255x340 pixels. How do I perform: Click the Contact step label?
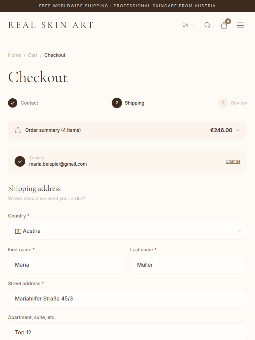click(x=29, y=103)
